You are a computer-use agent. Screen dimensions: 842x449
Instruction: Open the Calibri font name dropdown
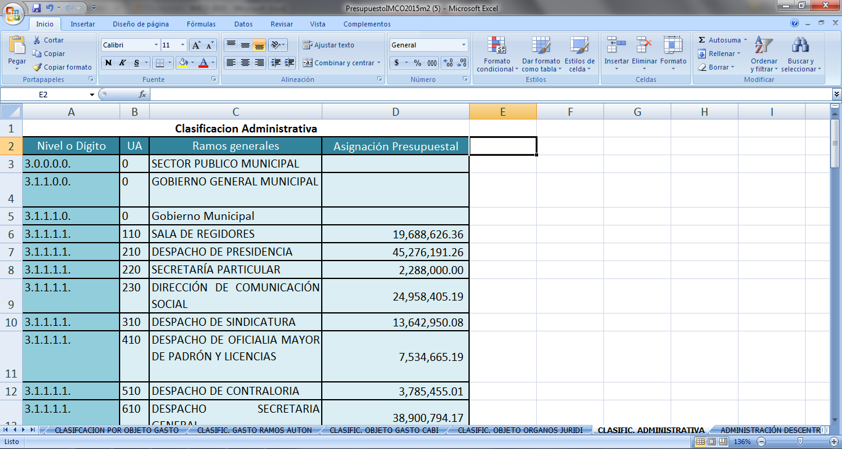(x=156, y=45)
